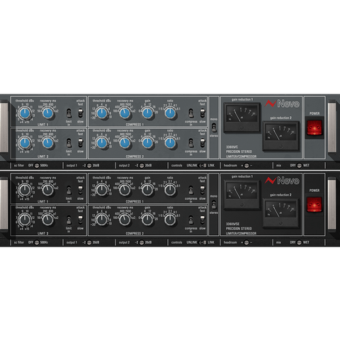Click the headroom knob under the grey unit

pyautogui.click(x=246, y=166)
